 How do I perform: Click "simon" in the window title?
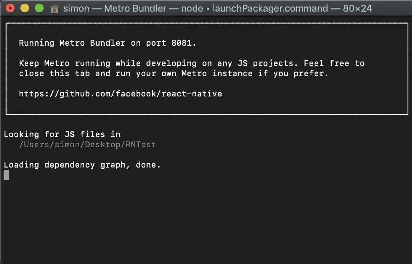76,8
